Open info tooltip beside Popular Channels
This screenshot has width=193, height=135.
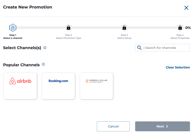[x=43, y=64]
